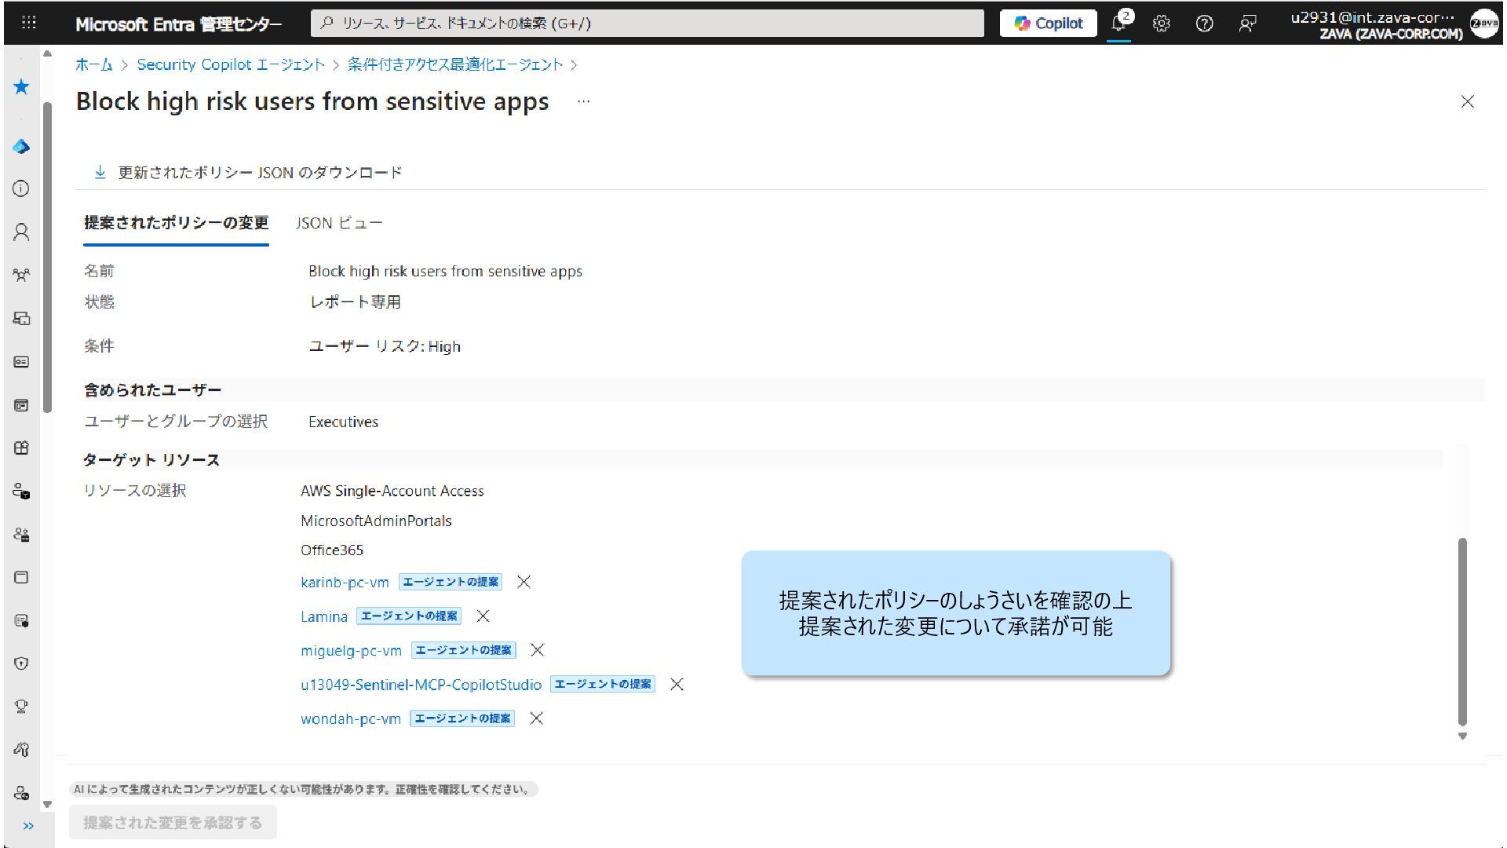
Task: Open the notifications bell icon
Action: pyautogui.click(x=1119, y=24)
